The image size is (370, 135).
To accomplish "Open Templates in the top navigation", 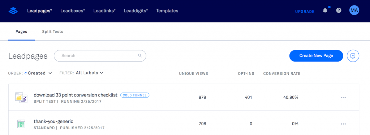I will tap(167, 11).
